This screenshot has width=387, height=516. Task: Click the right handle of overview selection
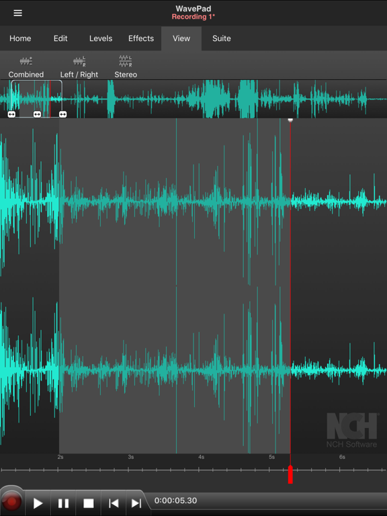(x=63, y=114)
